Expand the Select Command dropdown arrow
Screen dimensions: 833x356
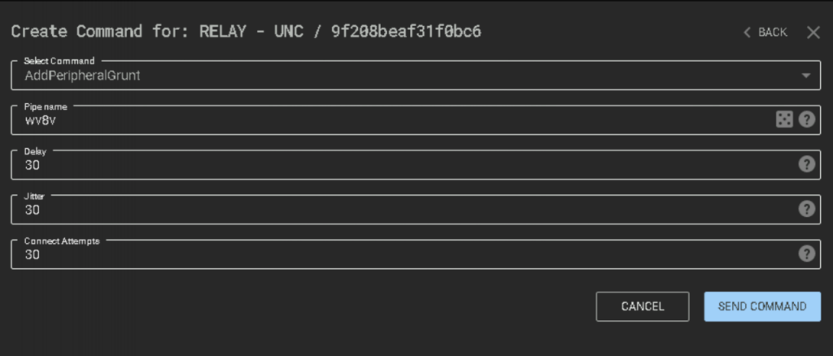(806, 76)
